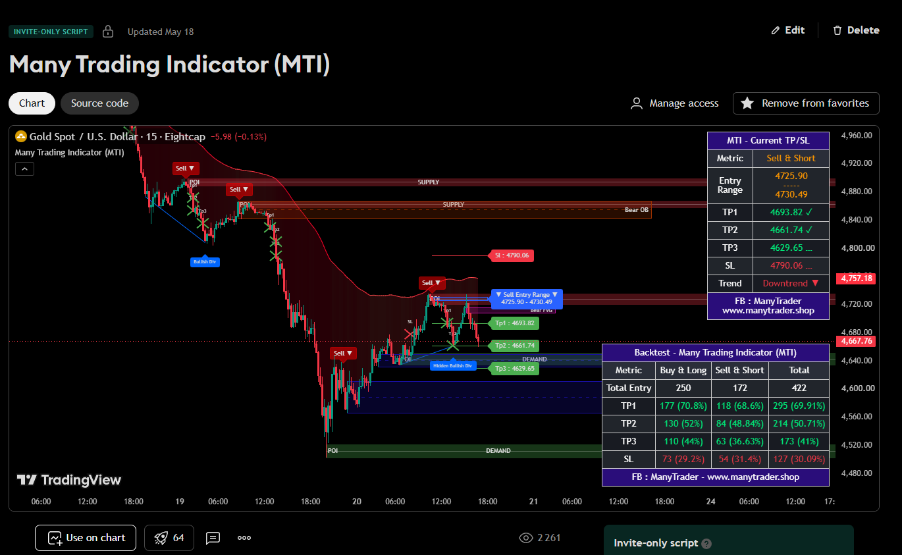This screenshot has height=555, width=902.
Task: Click the '63 (36.63%)' backtest cell
Action: tap(739, 442)
